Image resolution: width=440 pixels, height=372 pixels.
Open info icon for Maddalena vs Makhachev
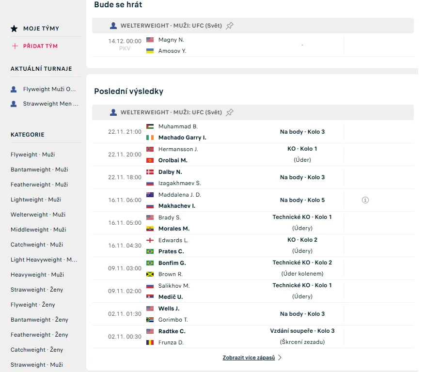pyautogui.click(x=365, y=200)
